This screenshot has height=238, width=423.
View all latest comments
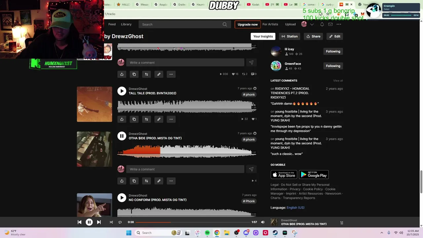pos(338,81)
